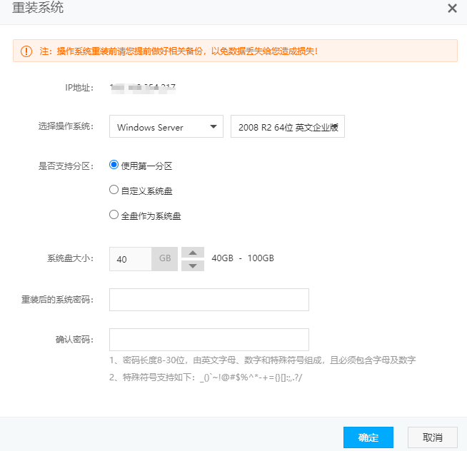Click the system disk size field showing 40
Viewport: 467px width, 451px height.
[x=131, y=259]
